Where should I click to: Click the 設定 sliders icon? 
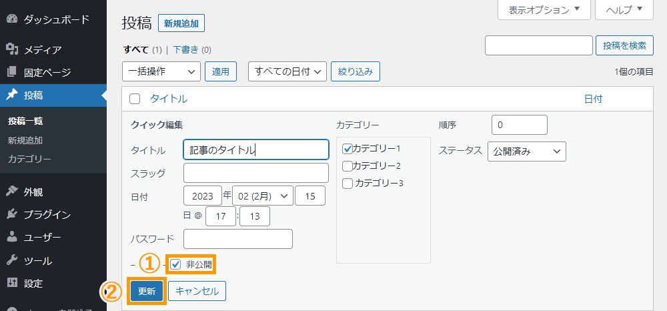tap(12, 283)
